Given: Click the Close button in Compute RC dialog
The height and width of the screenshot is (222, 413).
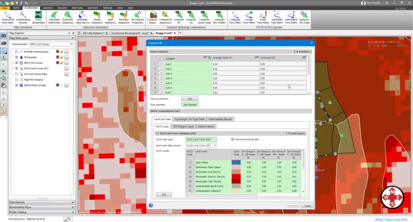Looking at the screenshot, I should [x=307, y=206].
